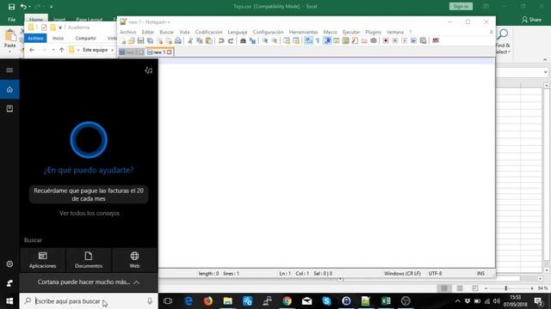Click Excel vertical scrollbar down arrow
The height and width of the screenshot is (309, 551).
(x=547, y=270)
